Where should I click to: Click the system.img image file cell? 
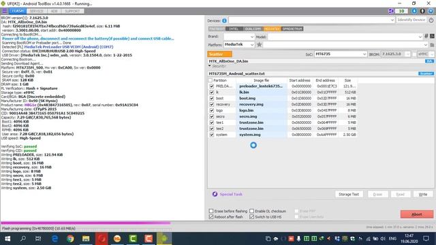click(262, 135)
